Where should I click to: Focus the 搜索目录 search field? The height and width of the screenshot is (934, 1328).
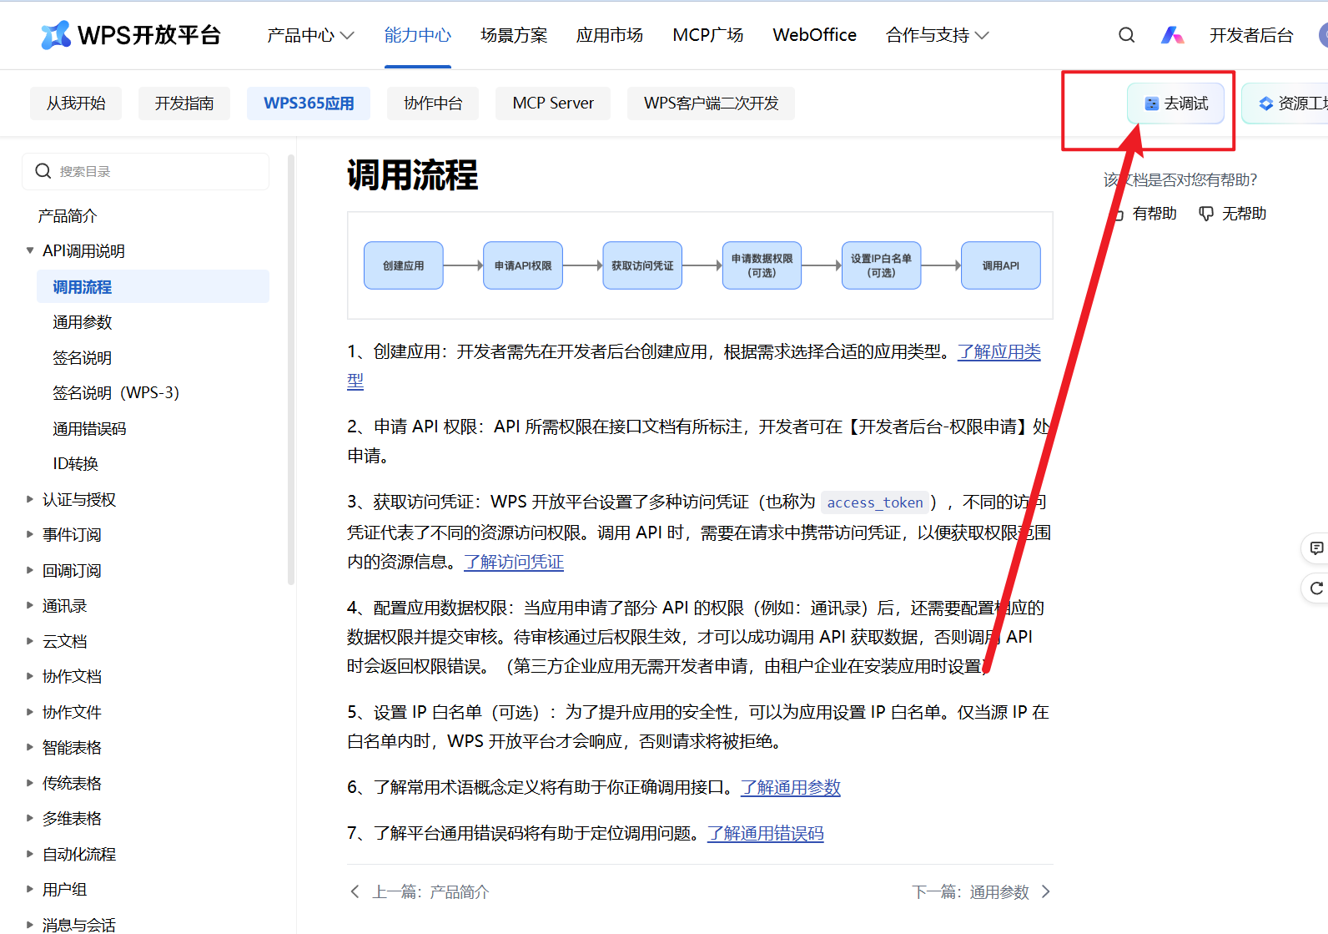(146, 171)
